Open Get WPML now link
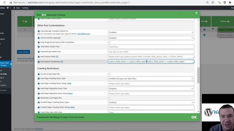The width and height of the screenshot is (234, 131). pyautogui.click(x=84, y=34)
